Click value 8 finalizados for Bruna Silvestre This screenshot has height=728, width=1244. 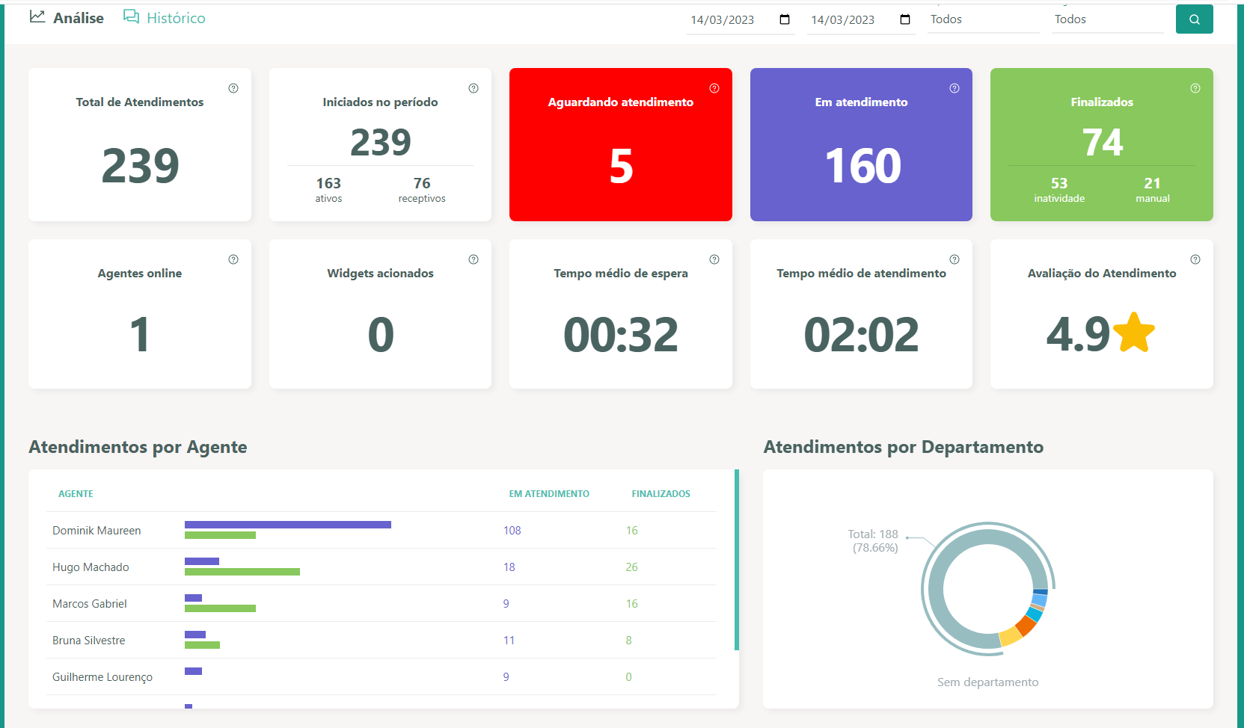pos(628,641)
